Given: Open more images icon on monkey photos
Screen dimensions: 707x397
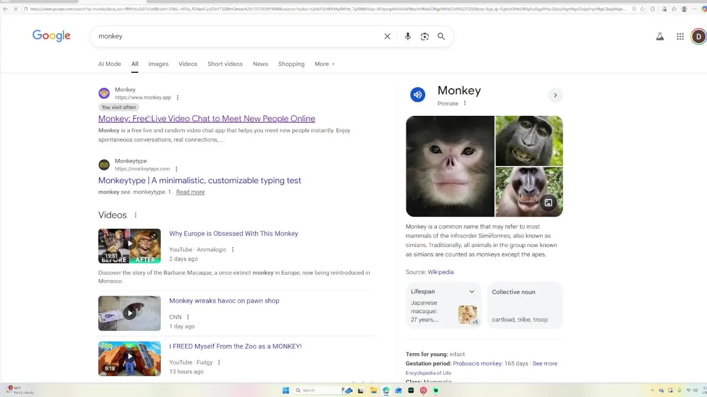Looking at the screenshot, I should pyautogui.click(x=548, y=203).
